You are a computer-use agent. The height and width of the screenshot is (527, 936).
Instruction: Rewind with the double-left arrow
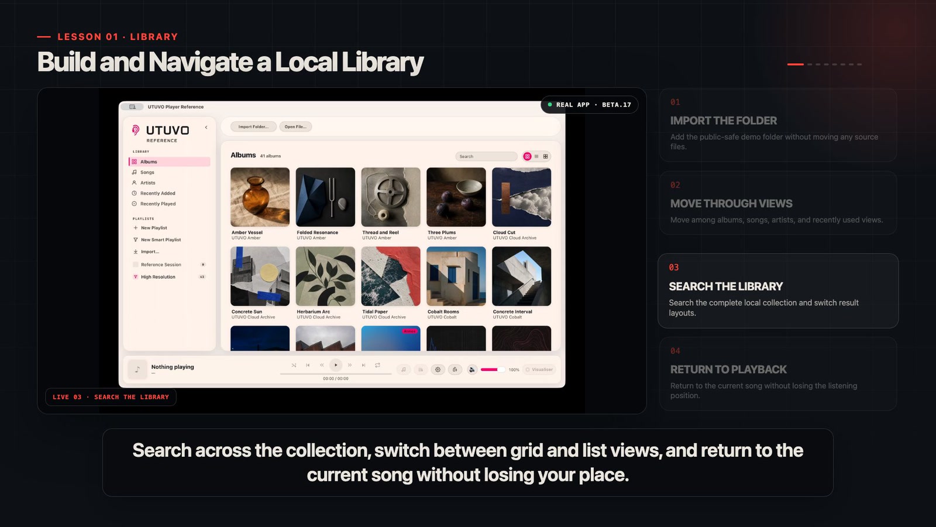322,365
